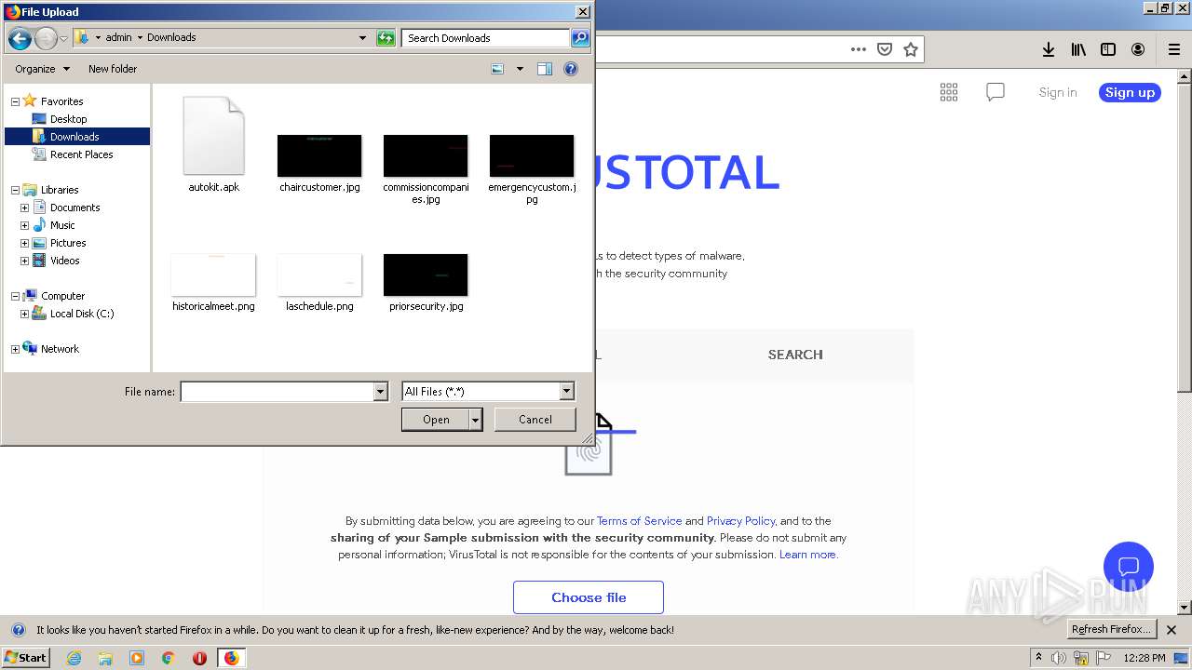
Task: Open VirusTotal chat bubble widget
Action: pyautogui.click(x=1129, y=567)
